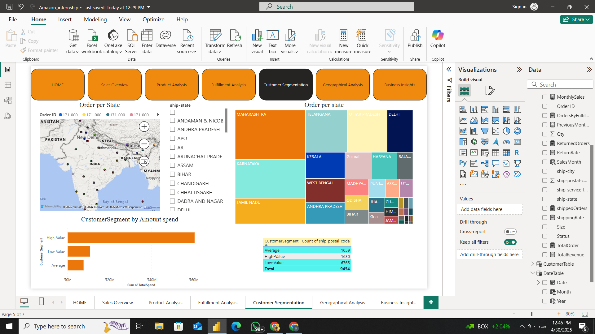Click the Publish icon in ribbon
This screenshot has width=595, height=334.
click(415, 36)
